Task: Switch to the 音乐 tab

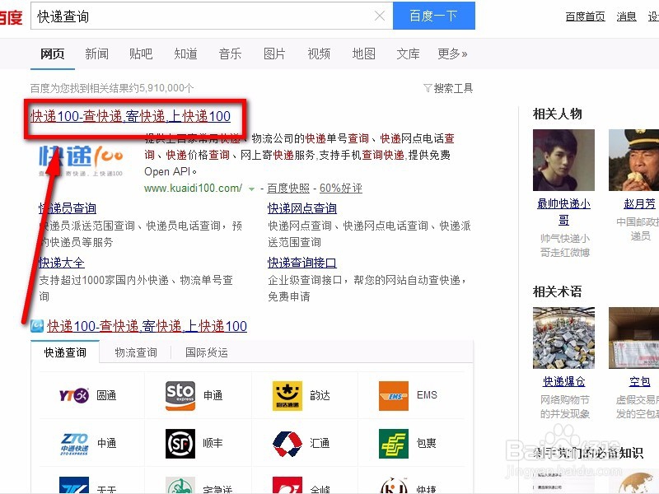Action: click(x=231, y=54)
